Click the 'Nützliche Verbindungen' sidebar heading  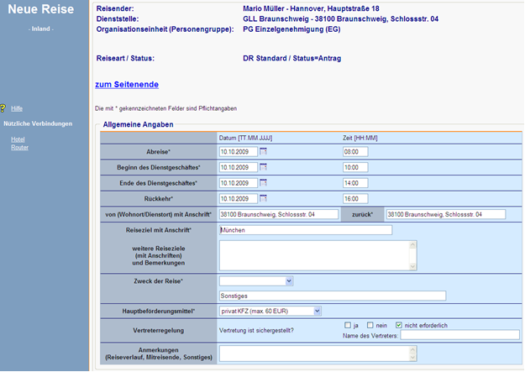pos(38,123)
